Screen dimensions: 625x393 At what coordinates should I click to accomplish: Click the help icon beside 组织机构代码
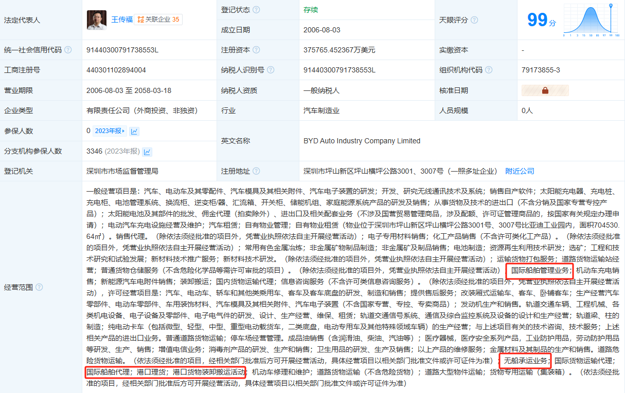[489, 70]
